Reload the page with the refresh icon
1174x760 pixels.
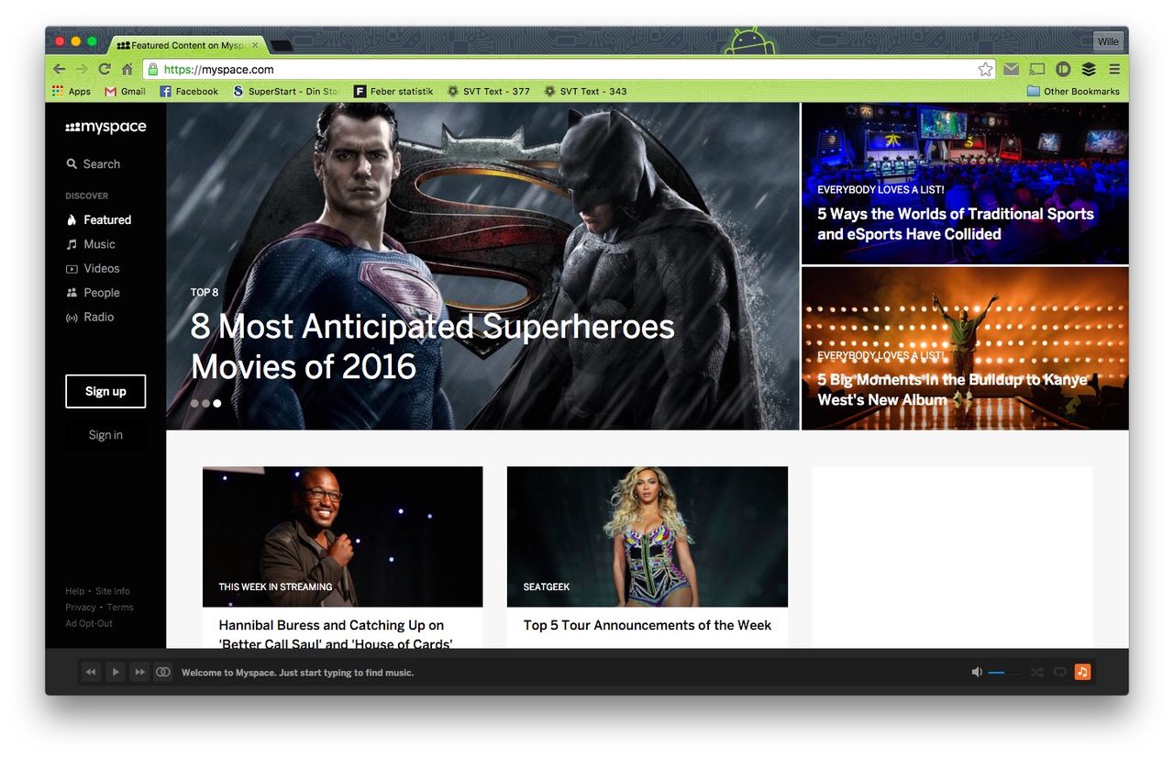[x=105, y=70]
